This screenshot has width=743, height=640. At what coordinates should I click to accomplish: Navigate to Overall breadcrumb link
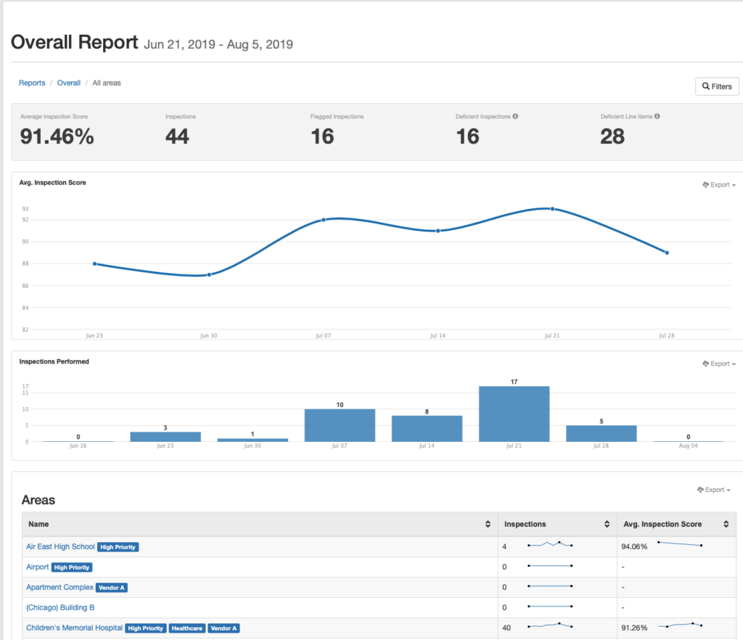(69, 83)
